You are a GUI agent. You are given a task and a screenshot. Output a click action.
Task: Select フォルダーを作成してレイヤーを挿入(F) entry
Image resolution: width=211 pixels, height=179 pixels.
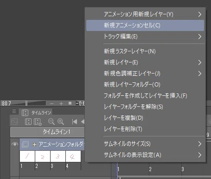pos(145,96)
